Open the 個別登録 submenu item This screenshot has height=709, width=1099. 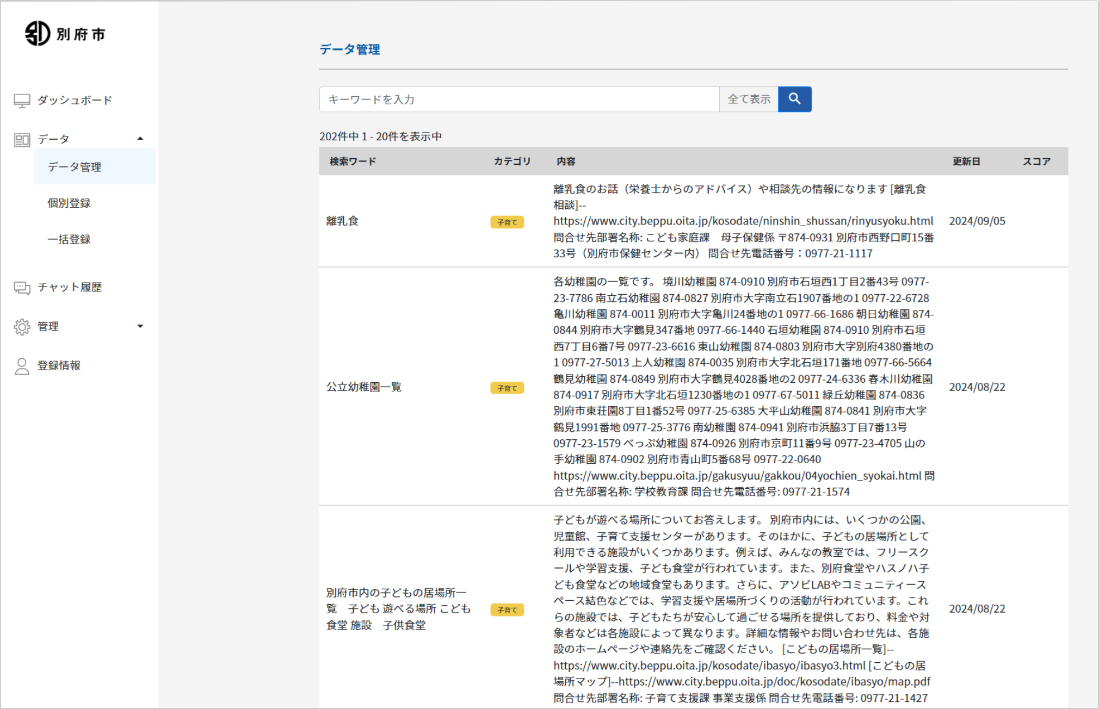tap(69, 203)
